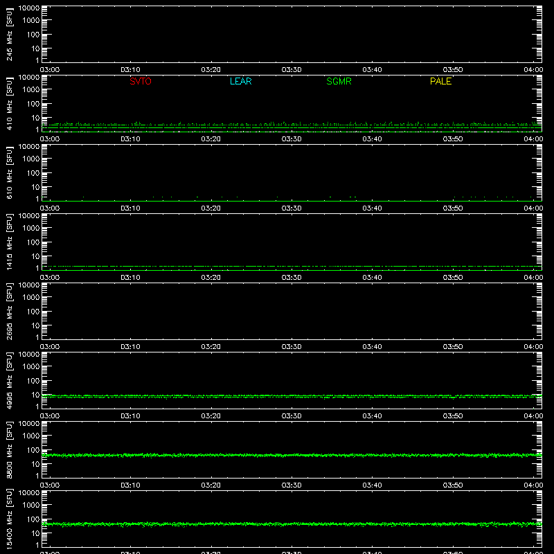The width and height of the screenshot is (554, 554).
Task: Select the 10 tick of the 1415 MHz axis
Action: (35, 256)
